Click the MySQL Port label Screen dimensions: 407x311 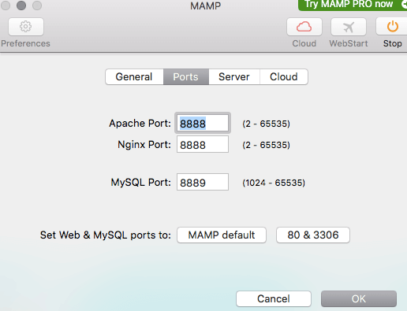point(140,182)
